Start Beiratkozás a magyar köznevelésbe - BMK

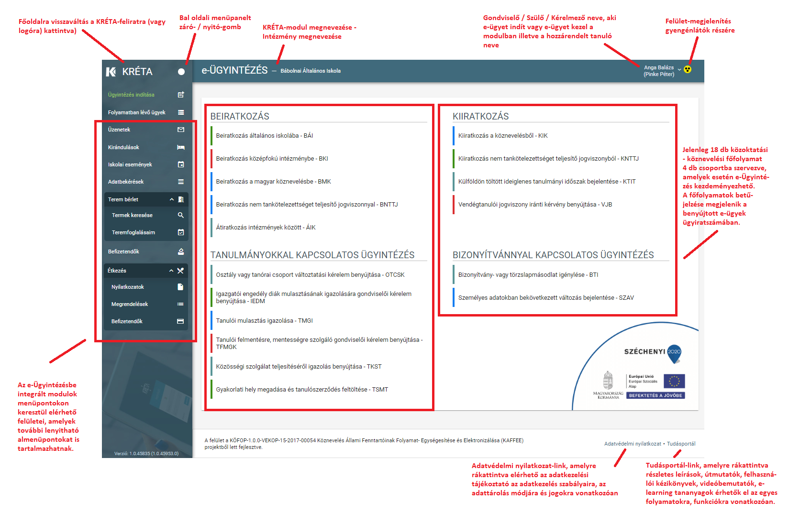coord(273,182)
